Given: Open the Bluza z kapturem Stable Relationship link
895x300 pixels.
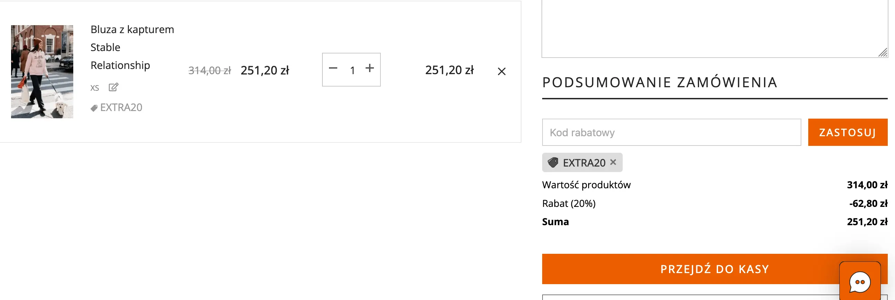Looking at the screenshot, I should 132,47.
